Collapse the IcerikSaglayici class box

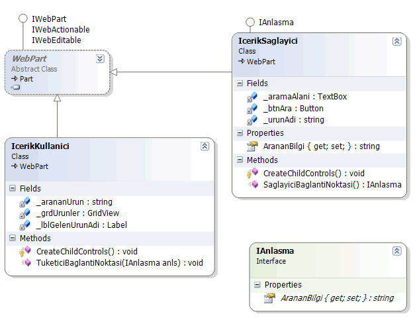tap(396, 41)
